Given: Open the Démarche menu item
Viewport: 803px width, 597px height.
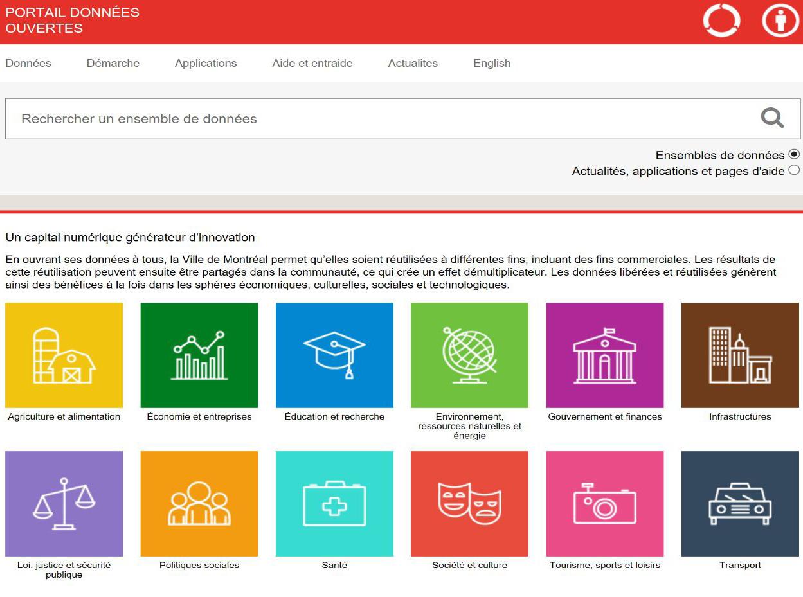Looking at the screenshot, I should (113, 63).
